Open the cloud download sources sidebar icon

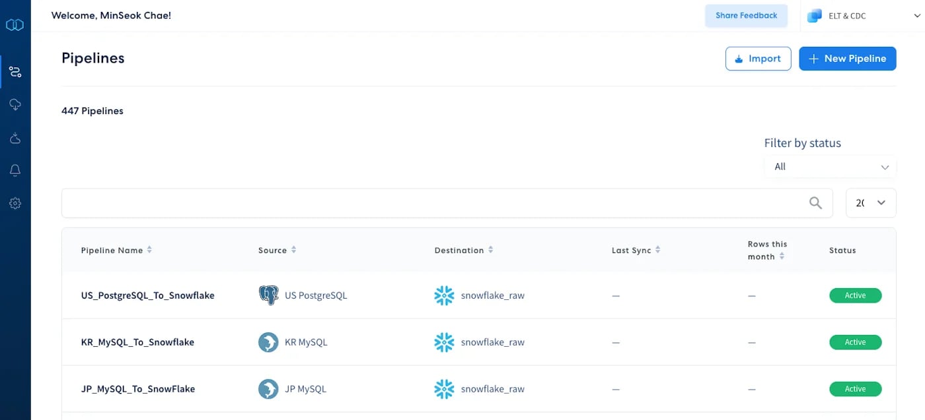coord(15,105)
